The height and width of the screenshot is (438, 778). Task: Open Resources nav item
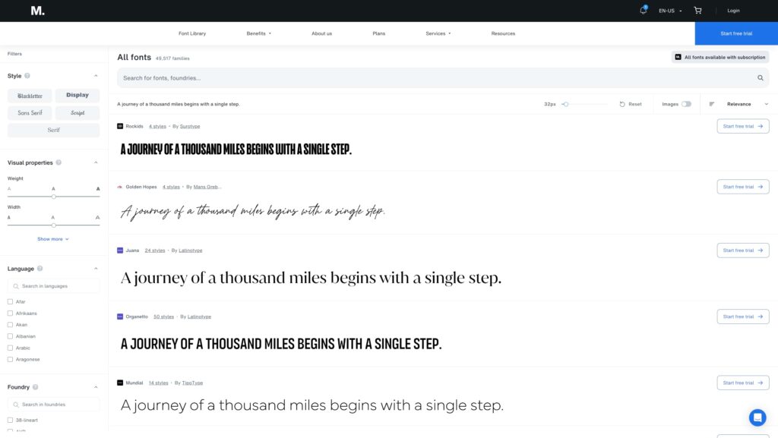pyautogui.click(x=503, y=33)
